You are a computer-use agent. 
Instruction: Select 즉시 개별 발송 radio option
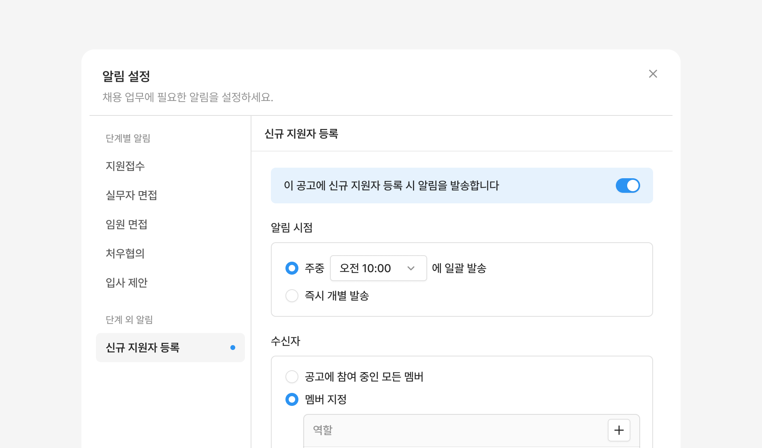[x=292, y=296]
